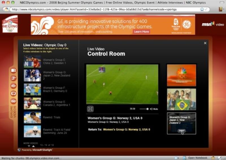The width and height of the screenshot is (226, 160).
Task: Show previous videos with up arrow
Action: tap(34, 146)
